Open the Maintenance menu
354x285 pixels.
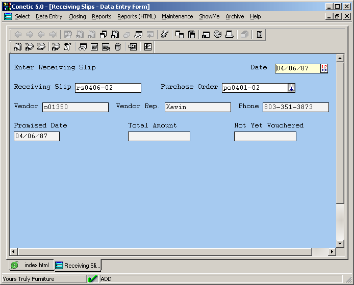(x=177, y=16)
